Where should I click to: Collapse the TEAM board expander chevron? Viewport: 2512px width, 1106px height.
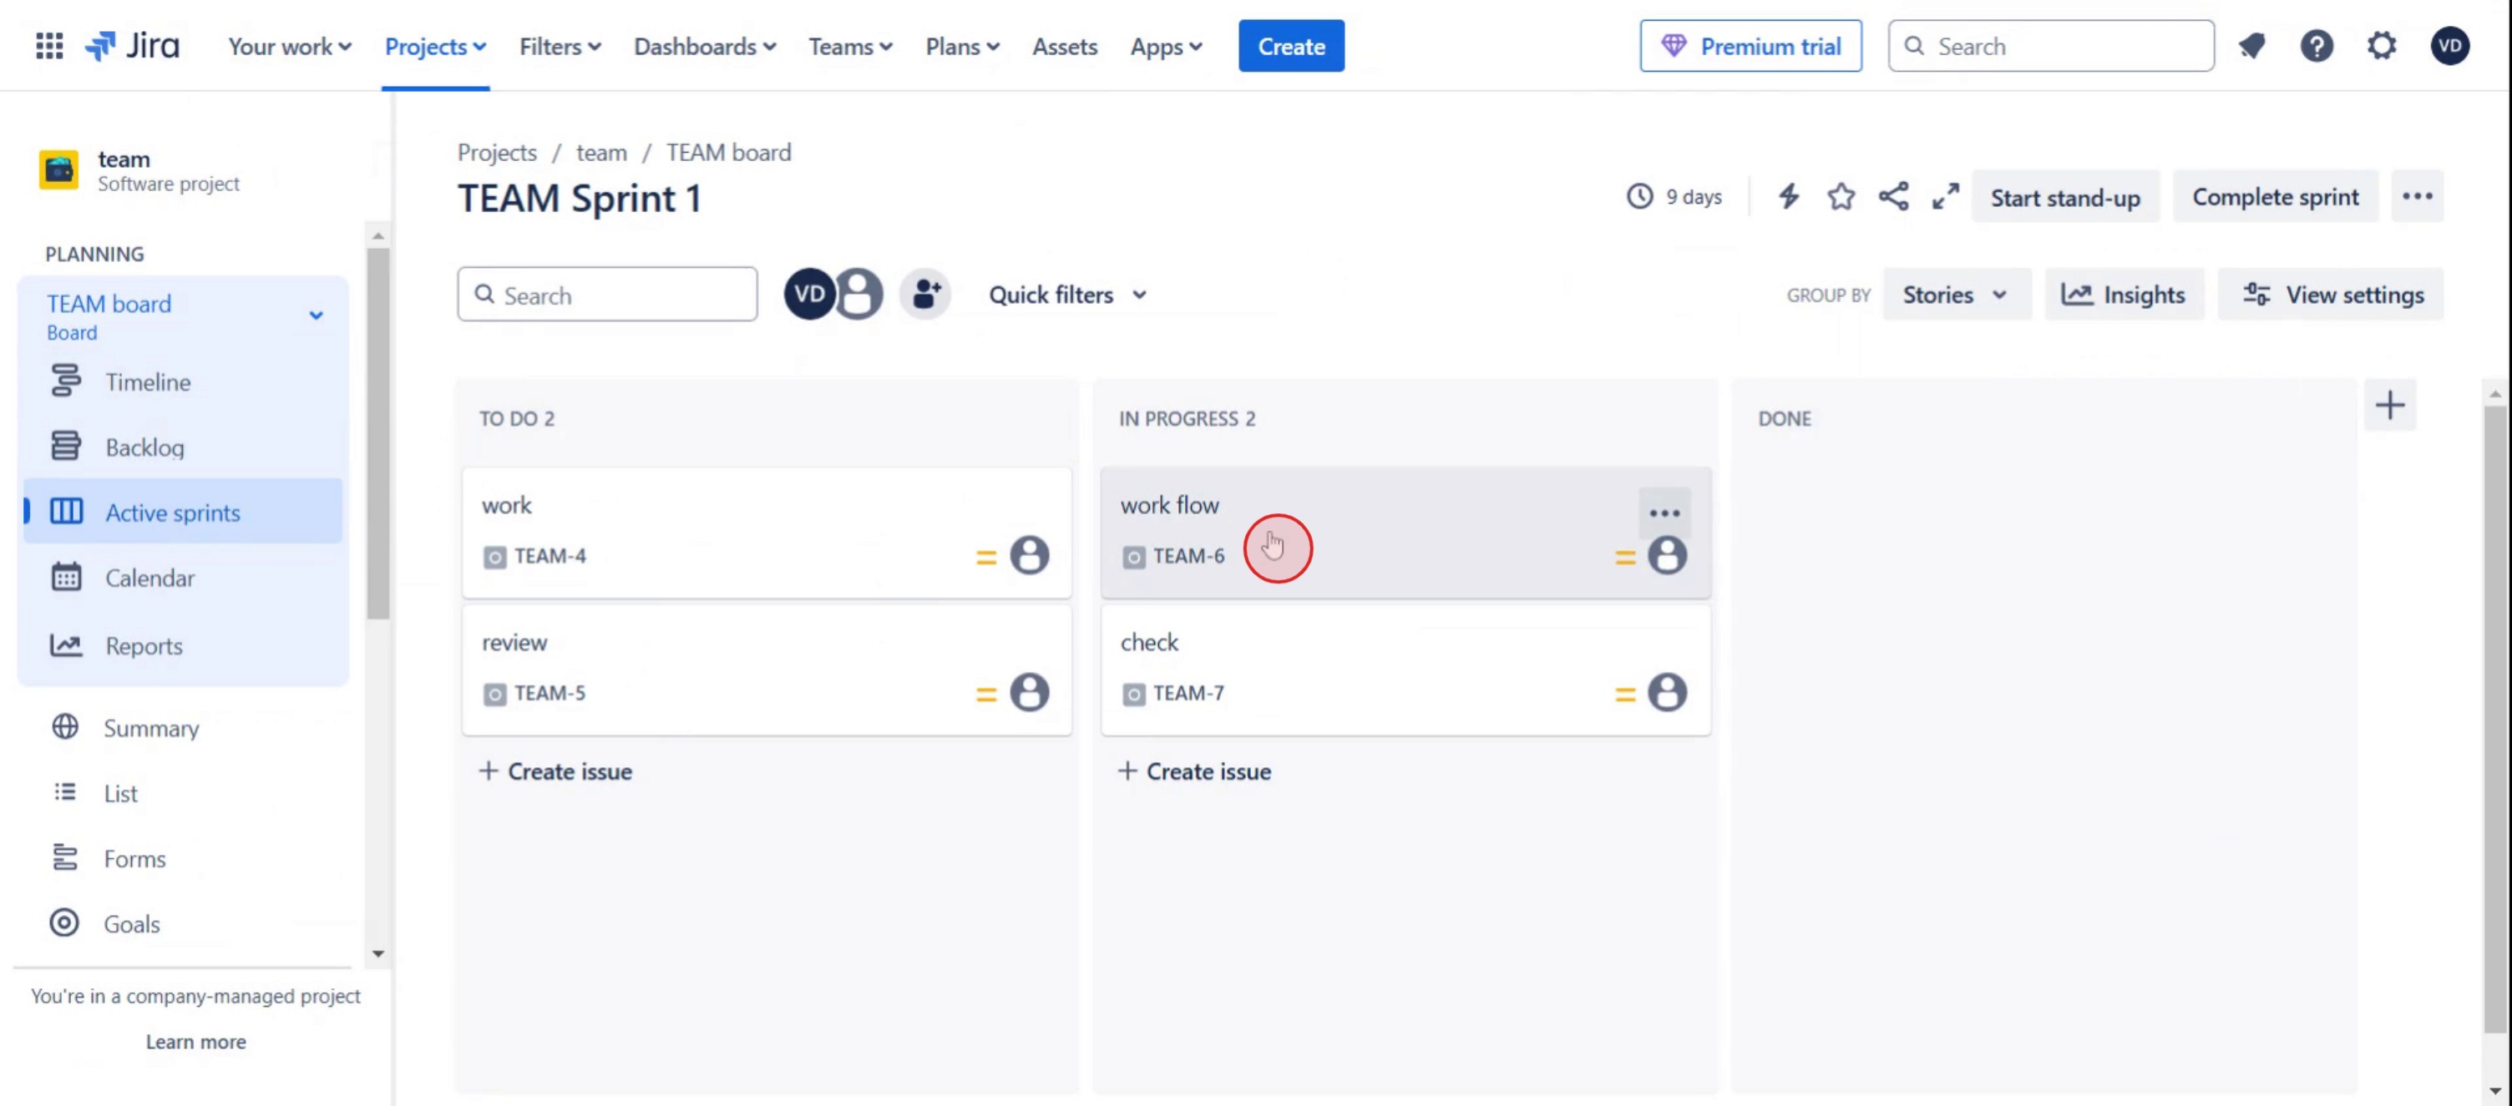[316, 315]
